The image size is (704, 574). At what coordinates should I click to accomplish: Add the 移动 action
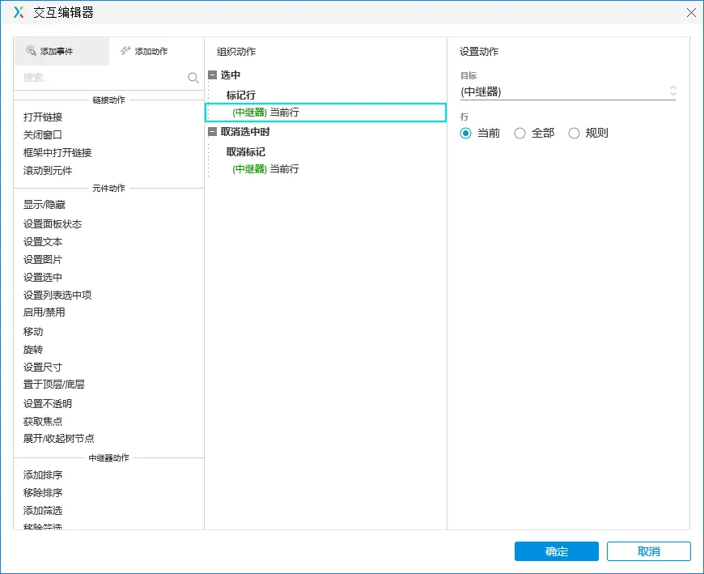click(33, 332)
